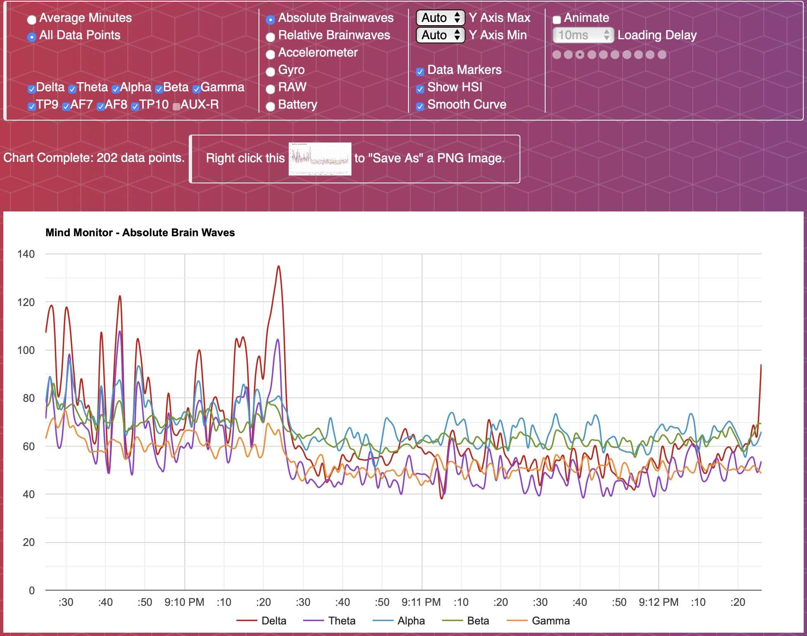Switch chart to RAW data
This screenshot has width=807, height=636.
point(270,89)
